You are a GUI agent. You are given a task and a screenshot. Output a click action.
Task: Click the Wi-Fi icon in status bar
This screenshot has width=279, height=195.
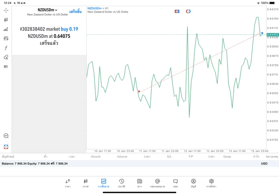[x=259, y=3]
